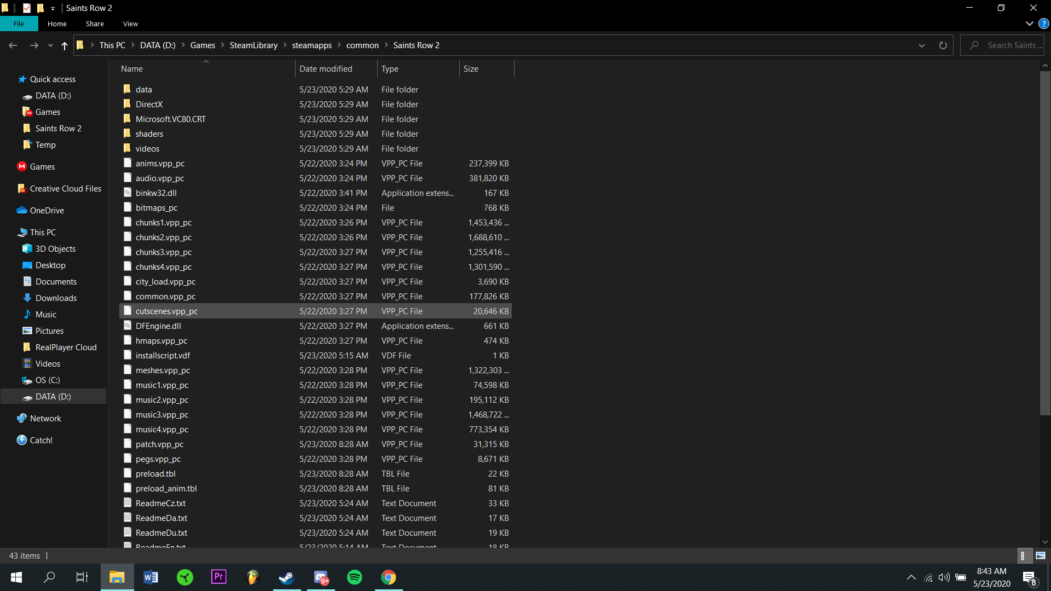The image size is (1051, 591).
Task: Open Saints Row 2 pinned folder in sidebar
Action: pyautogui.click(x=58, y=129)
